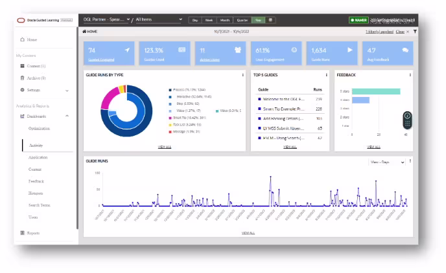Open Top 5 Guides kebab menu
This screenshot has width=446, height=273.
[326, 75]
